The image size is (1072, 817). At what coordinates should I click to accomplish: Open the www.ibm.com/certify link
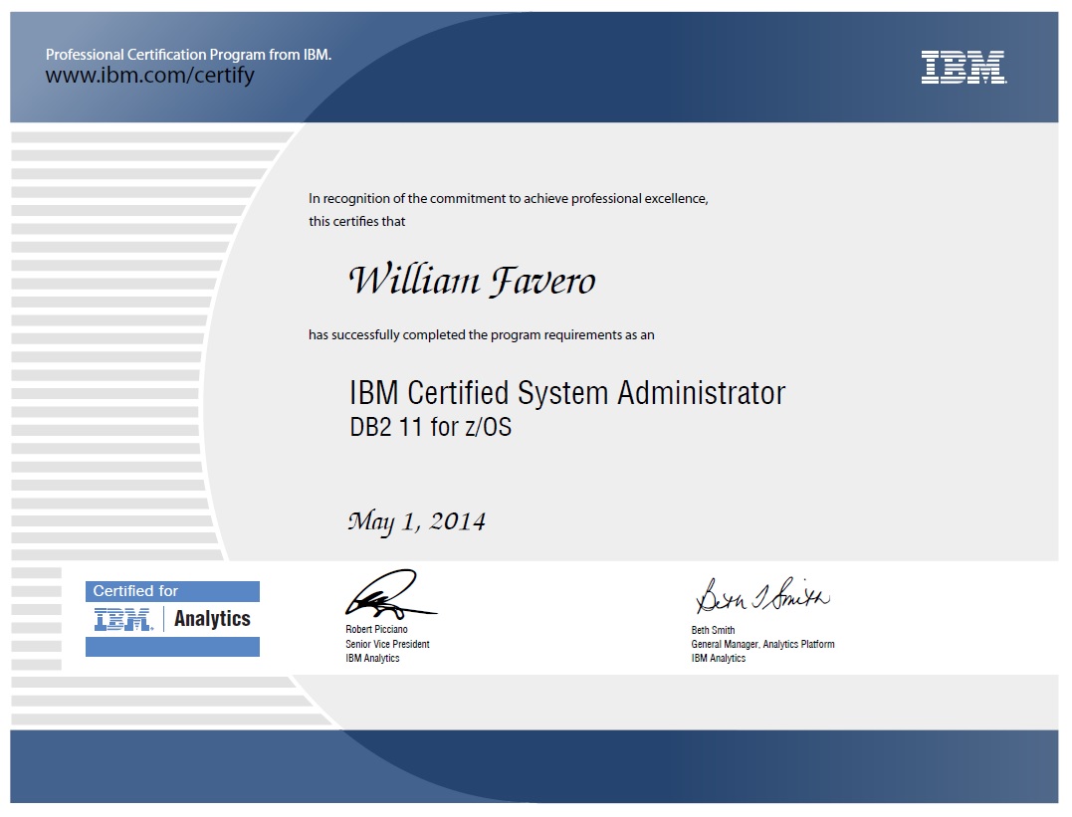click(149, 75)
